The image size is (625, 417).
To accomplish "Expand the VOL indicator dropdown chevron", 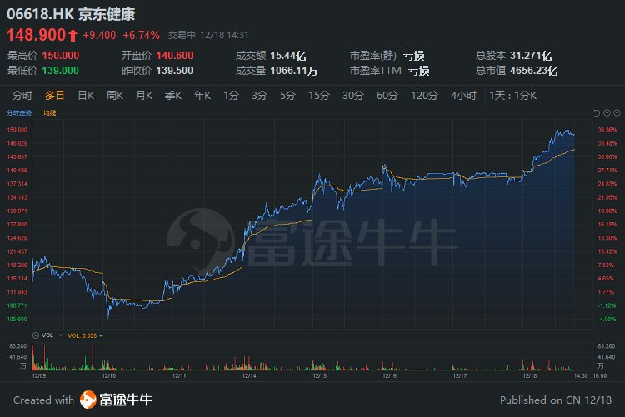I will click(x=61, y=335).
